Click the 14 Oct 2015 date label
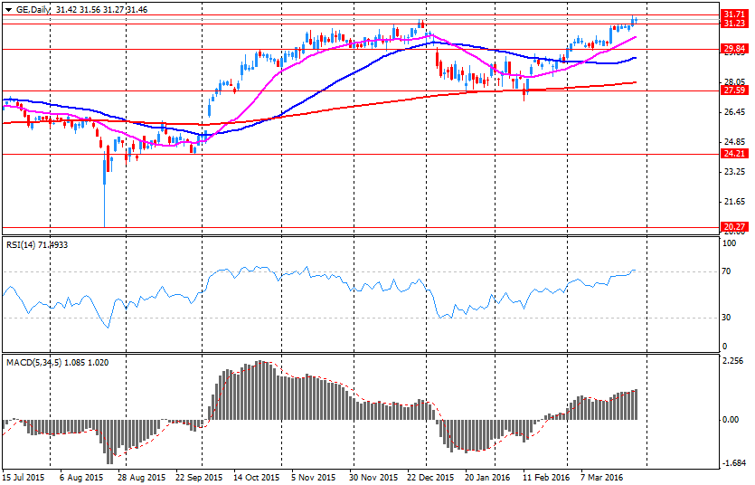 (x=256, y=478)
